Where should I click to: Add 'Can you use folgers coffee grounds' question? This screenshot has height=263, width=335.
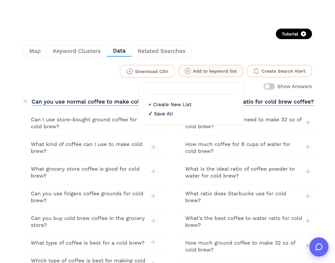click(x=153, y=196)
